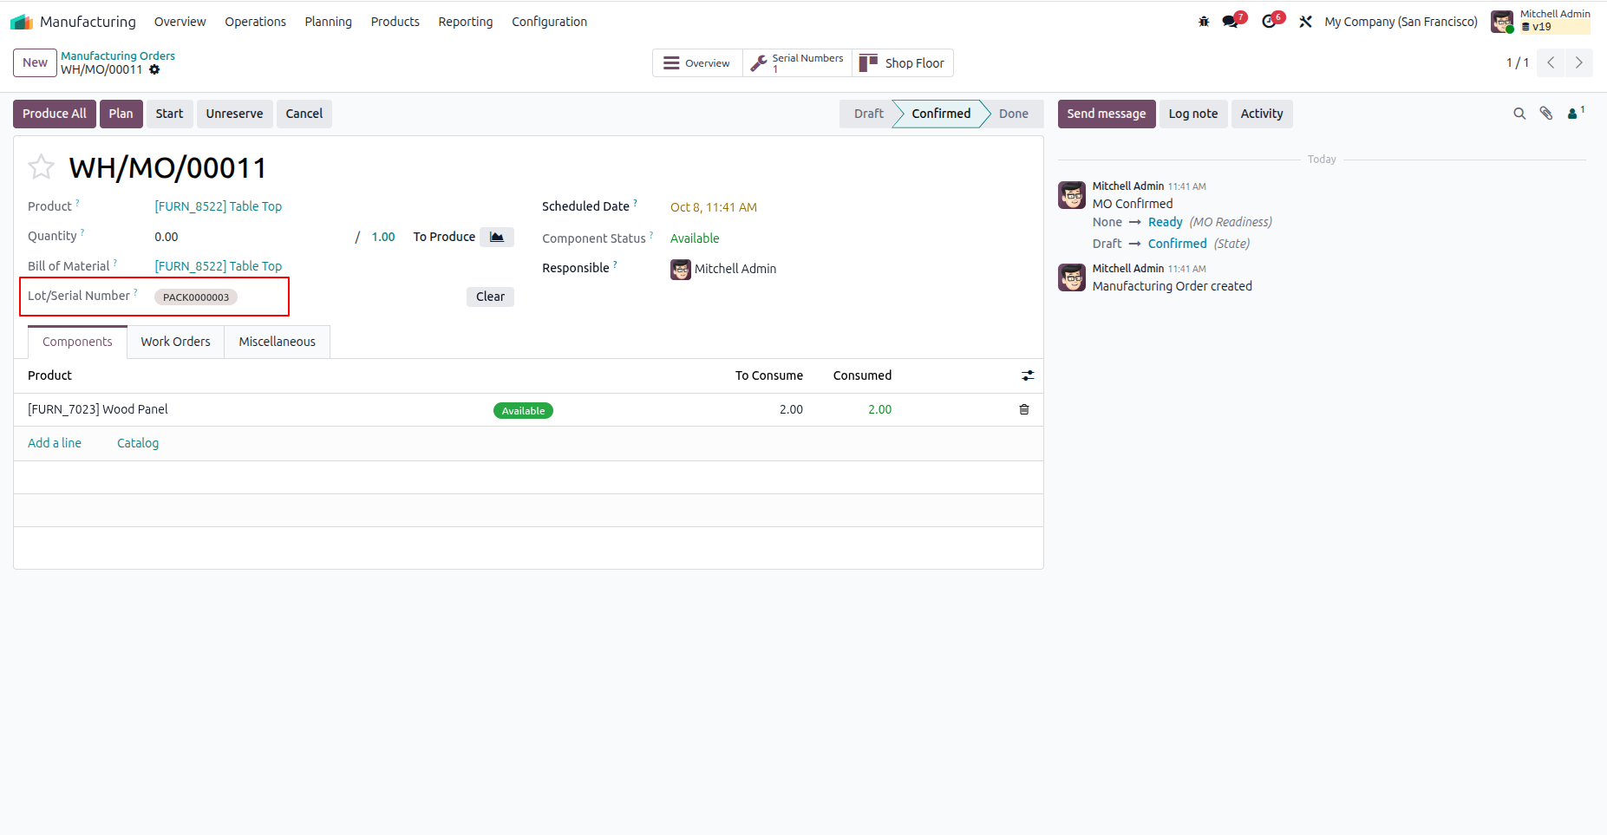Click the attachments paperclip icon
The width and height of the screenshot is (1607, 835).
1546,114
